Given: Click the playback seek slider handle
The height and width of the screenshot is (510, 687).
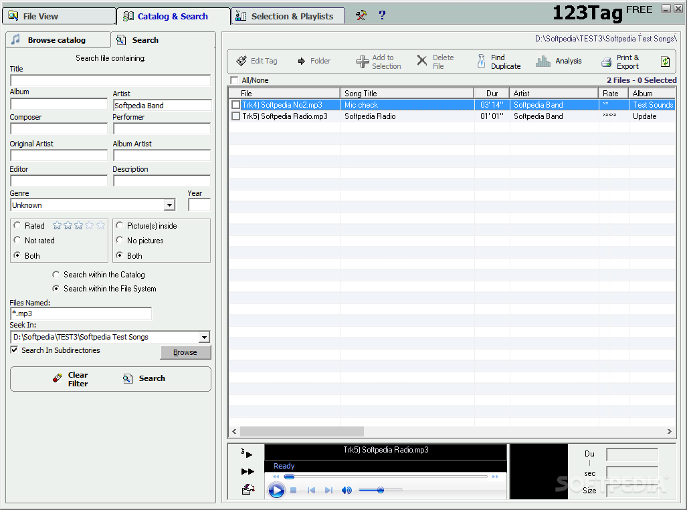Looking at the screenshot, I should click(x=289, y=477).
